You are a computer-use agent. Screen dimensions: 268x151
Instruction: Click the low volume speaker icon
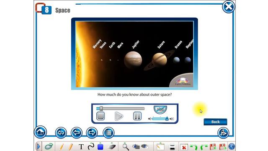[x=150, y=119]
